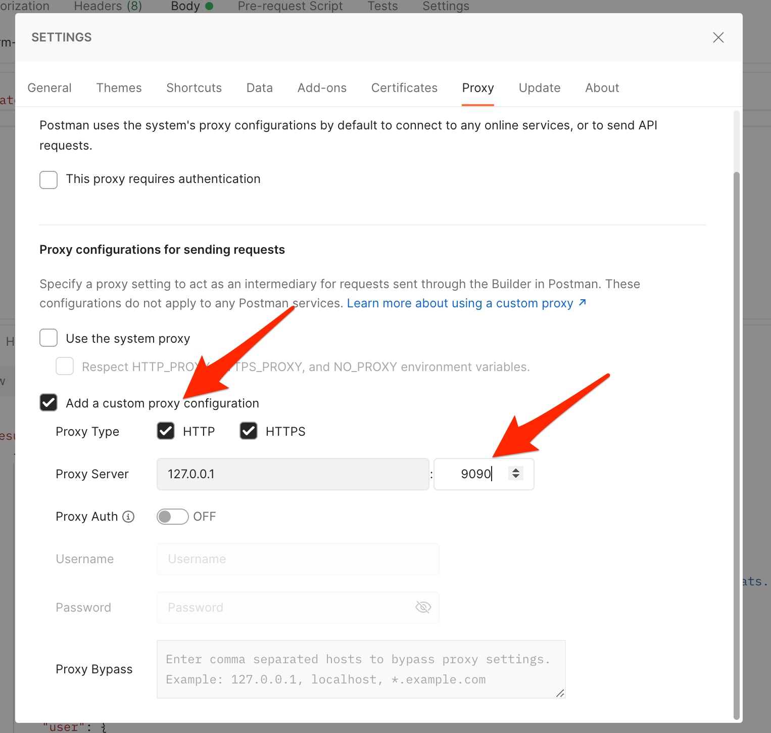
Task: Decrement the proxy port with down arrow
Action: tap(516, 477)
